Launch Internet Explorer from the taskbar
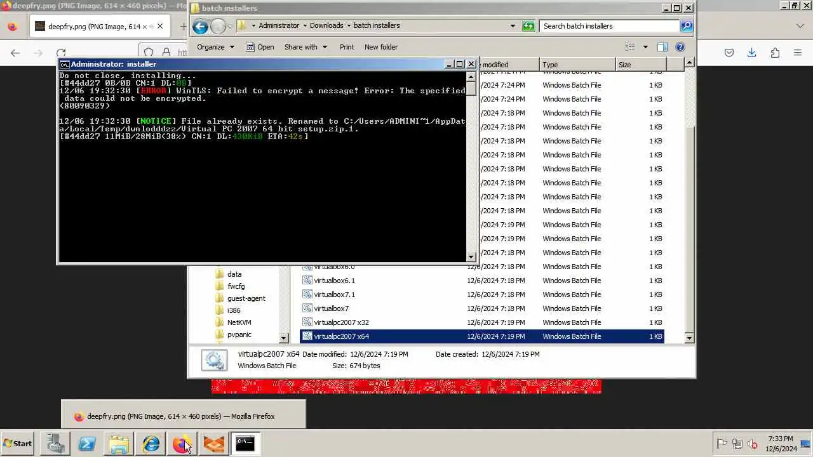The width and height of the screenshot is (813, 457). (x=151, y=444)
